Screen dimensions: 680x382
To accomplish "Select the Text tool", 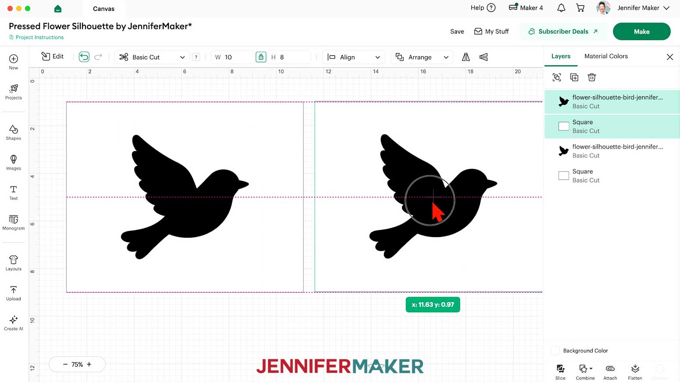I will [x=14, y=192].
